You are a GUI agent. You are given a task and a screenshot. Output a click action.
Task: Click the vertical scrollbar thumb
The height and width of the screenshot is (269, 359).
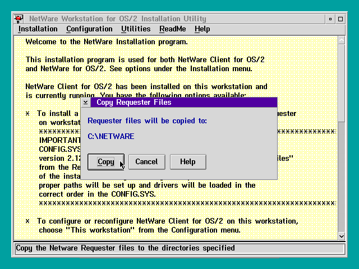click(342, 84)
